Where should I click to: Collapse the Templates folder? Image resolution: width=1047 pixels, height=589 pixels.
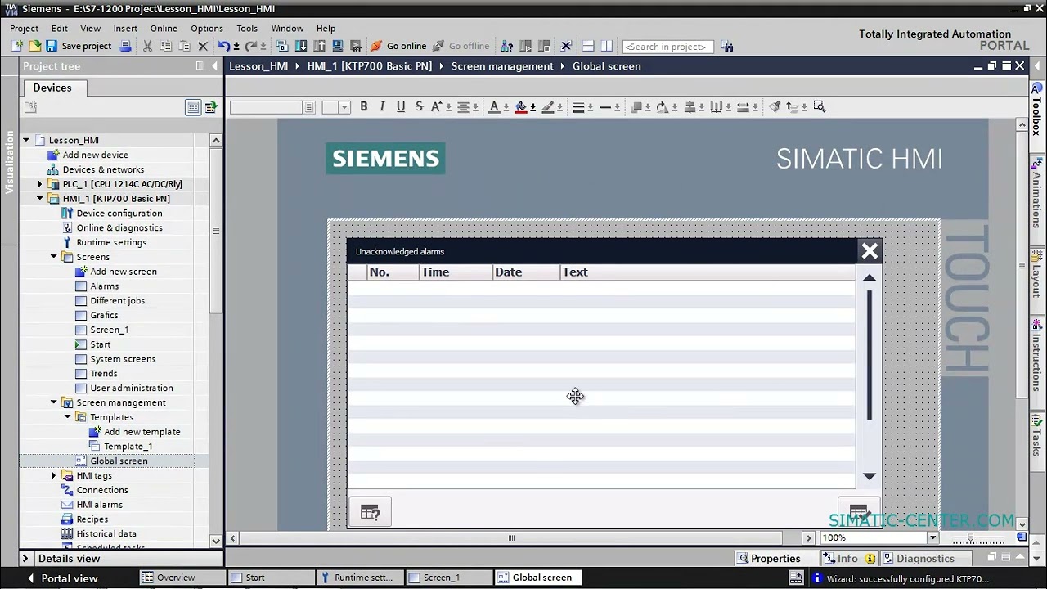pos(68,417)
